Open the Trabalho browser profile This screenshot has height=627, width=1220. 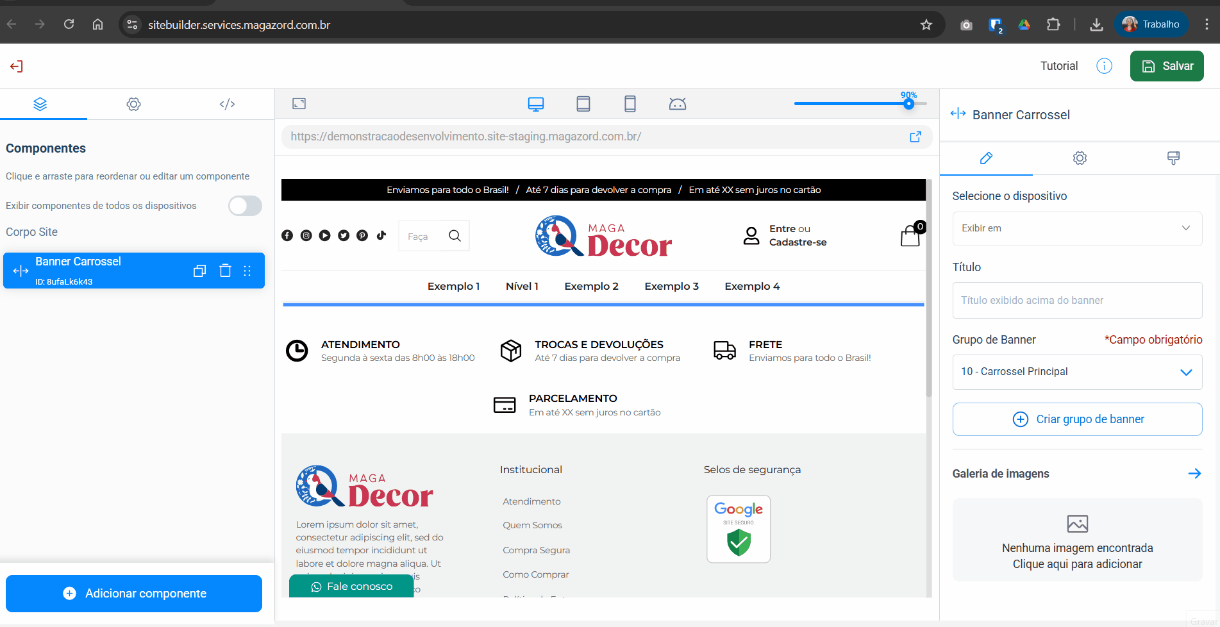coord(1151,24)
